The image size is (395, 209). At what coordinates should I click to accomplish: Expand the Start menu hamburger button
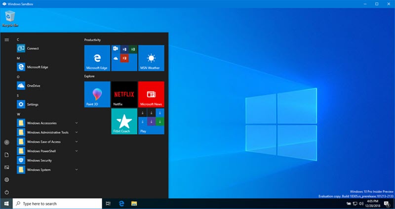coord(7,40)
